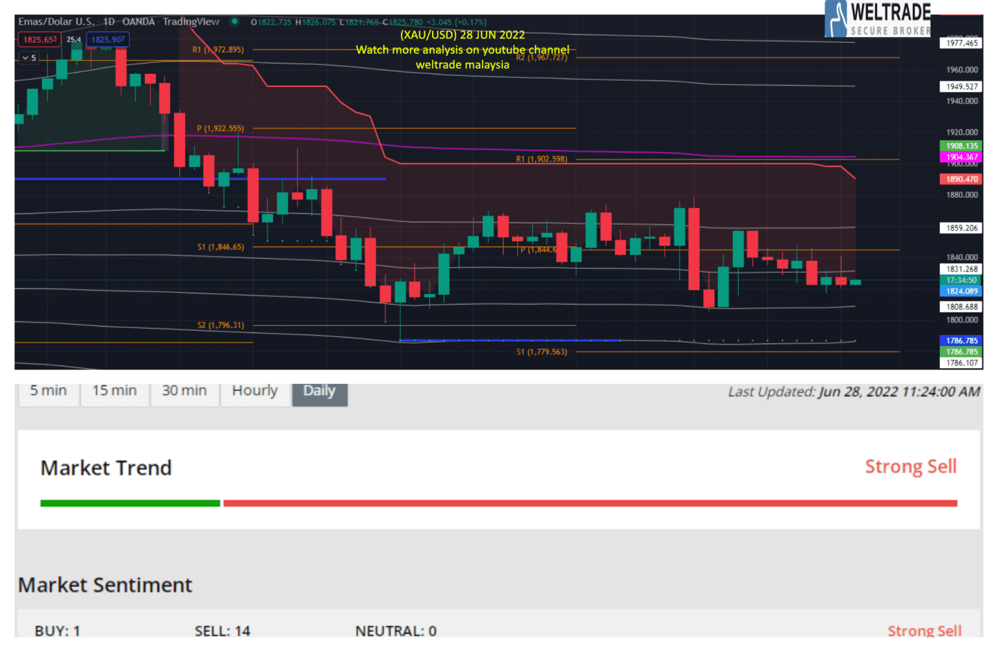Click red price axis tag 1890.470
Screen dimensions: 998x652
tap(962, 179)
